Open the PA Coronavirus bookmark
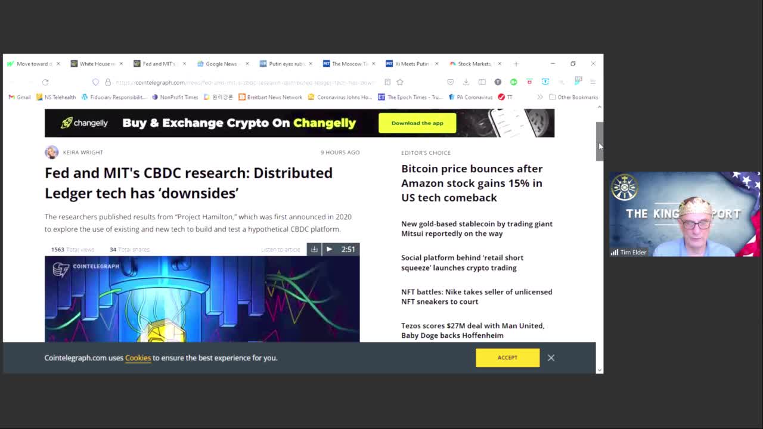 [470, 97]
